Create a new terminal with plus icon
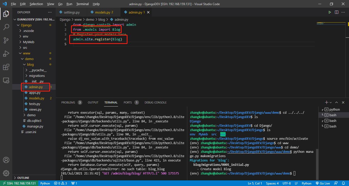 tap(326, 102)
